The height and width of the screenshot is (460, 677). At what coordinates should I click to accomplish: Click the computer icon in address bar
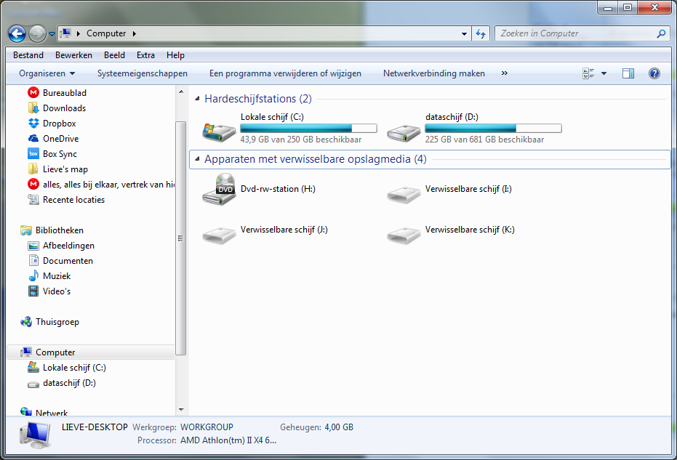click(65, 33)
